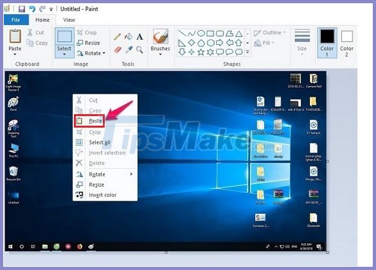
Task: Choose the Up arrow shape
Action: pyautogui.click(x=239, y=43)
